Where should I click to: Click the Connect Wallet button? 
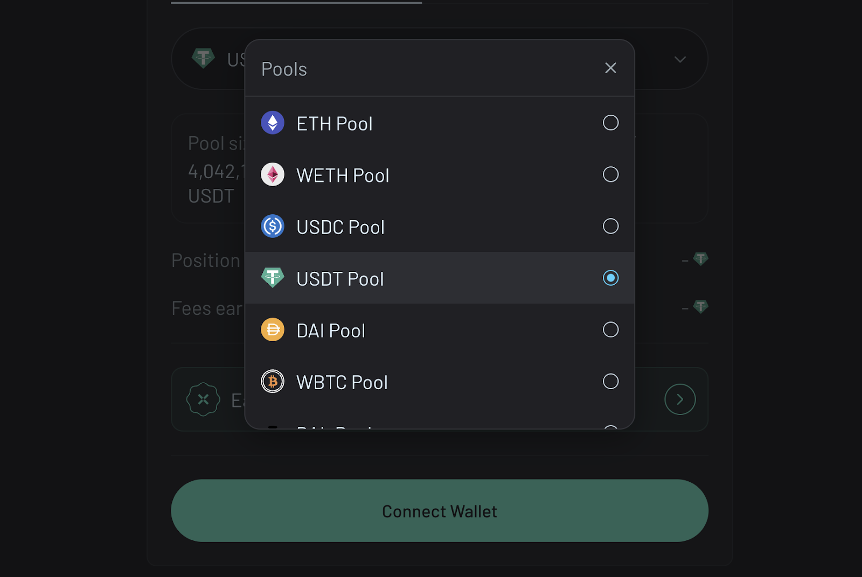(x=440, y=511)
